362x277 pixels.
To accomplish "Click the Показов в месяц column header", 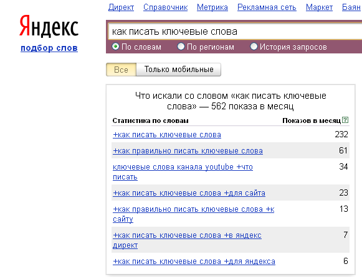I will [x=312, y=120].
